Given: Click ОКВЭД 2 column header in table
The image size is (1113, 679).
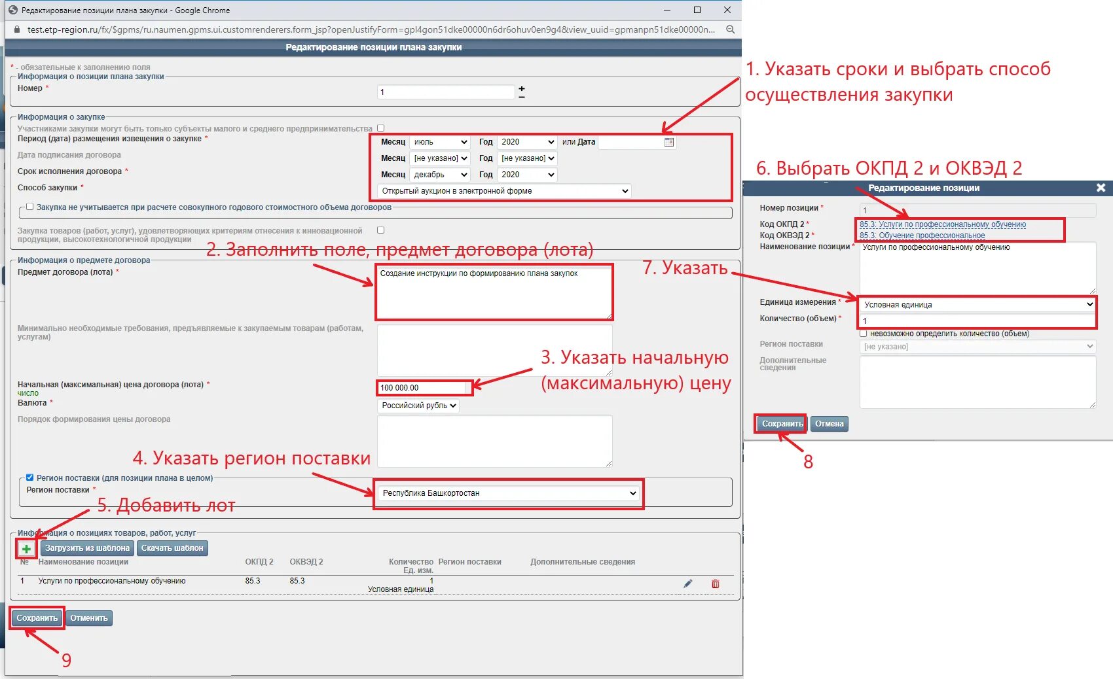Looking at the screenshot, I should (x=306, y=562).
